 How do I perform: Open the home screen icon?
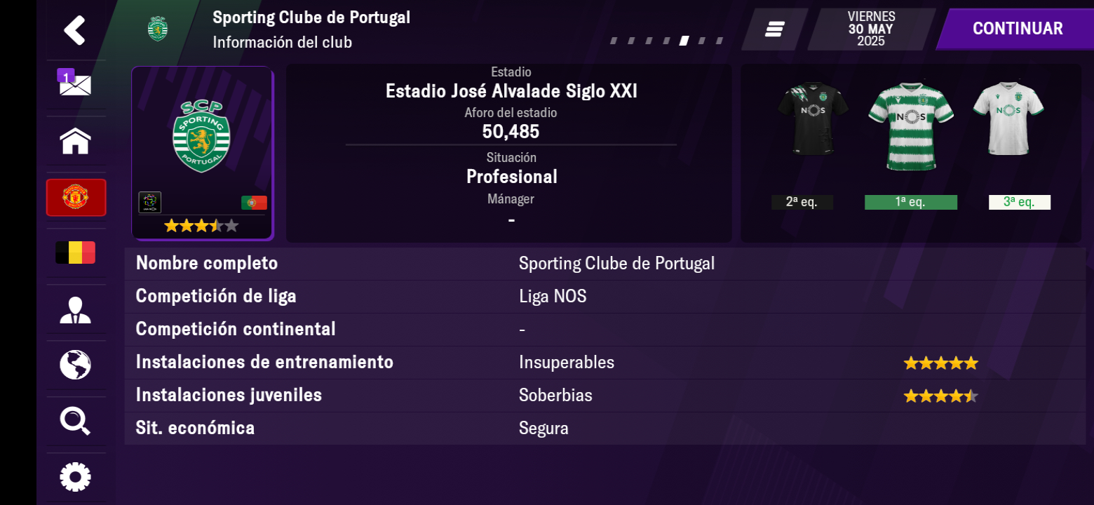point(75,141)
